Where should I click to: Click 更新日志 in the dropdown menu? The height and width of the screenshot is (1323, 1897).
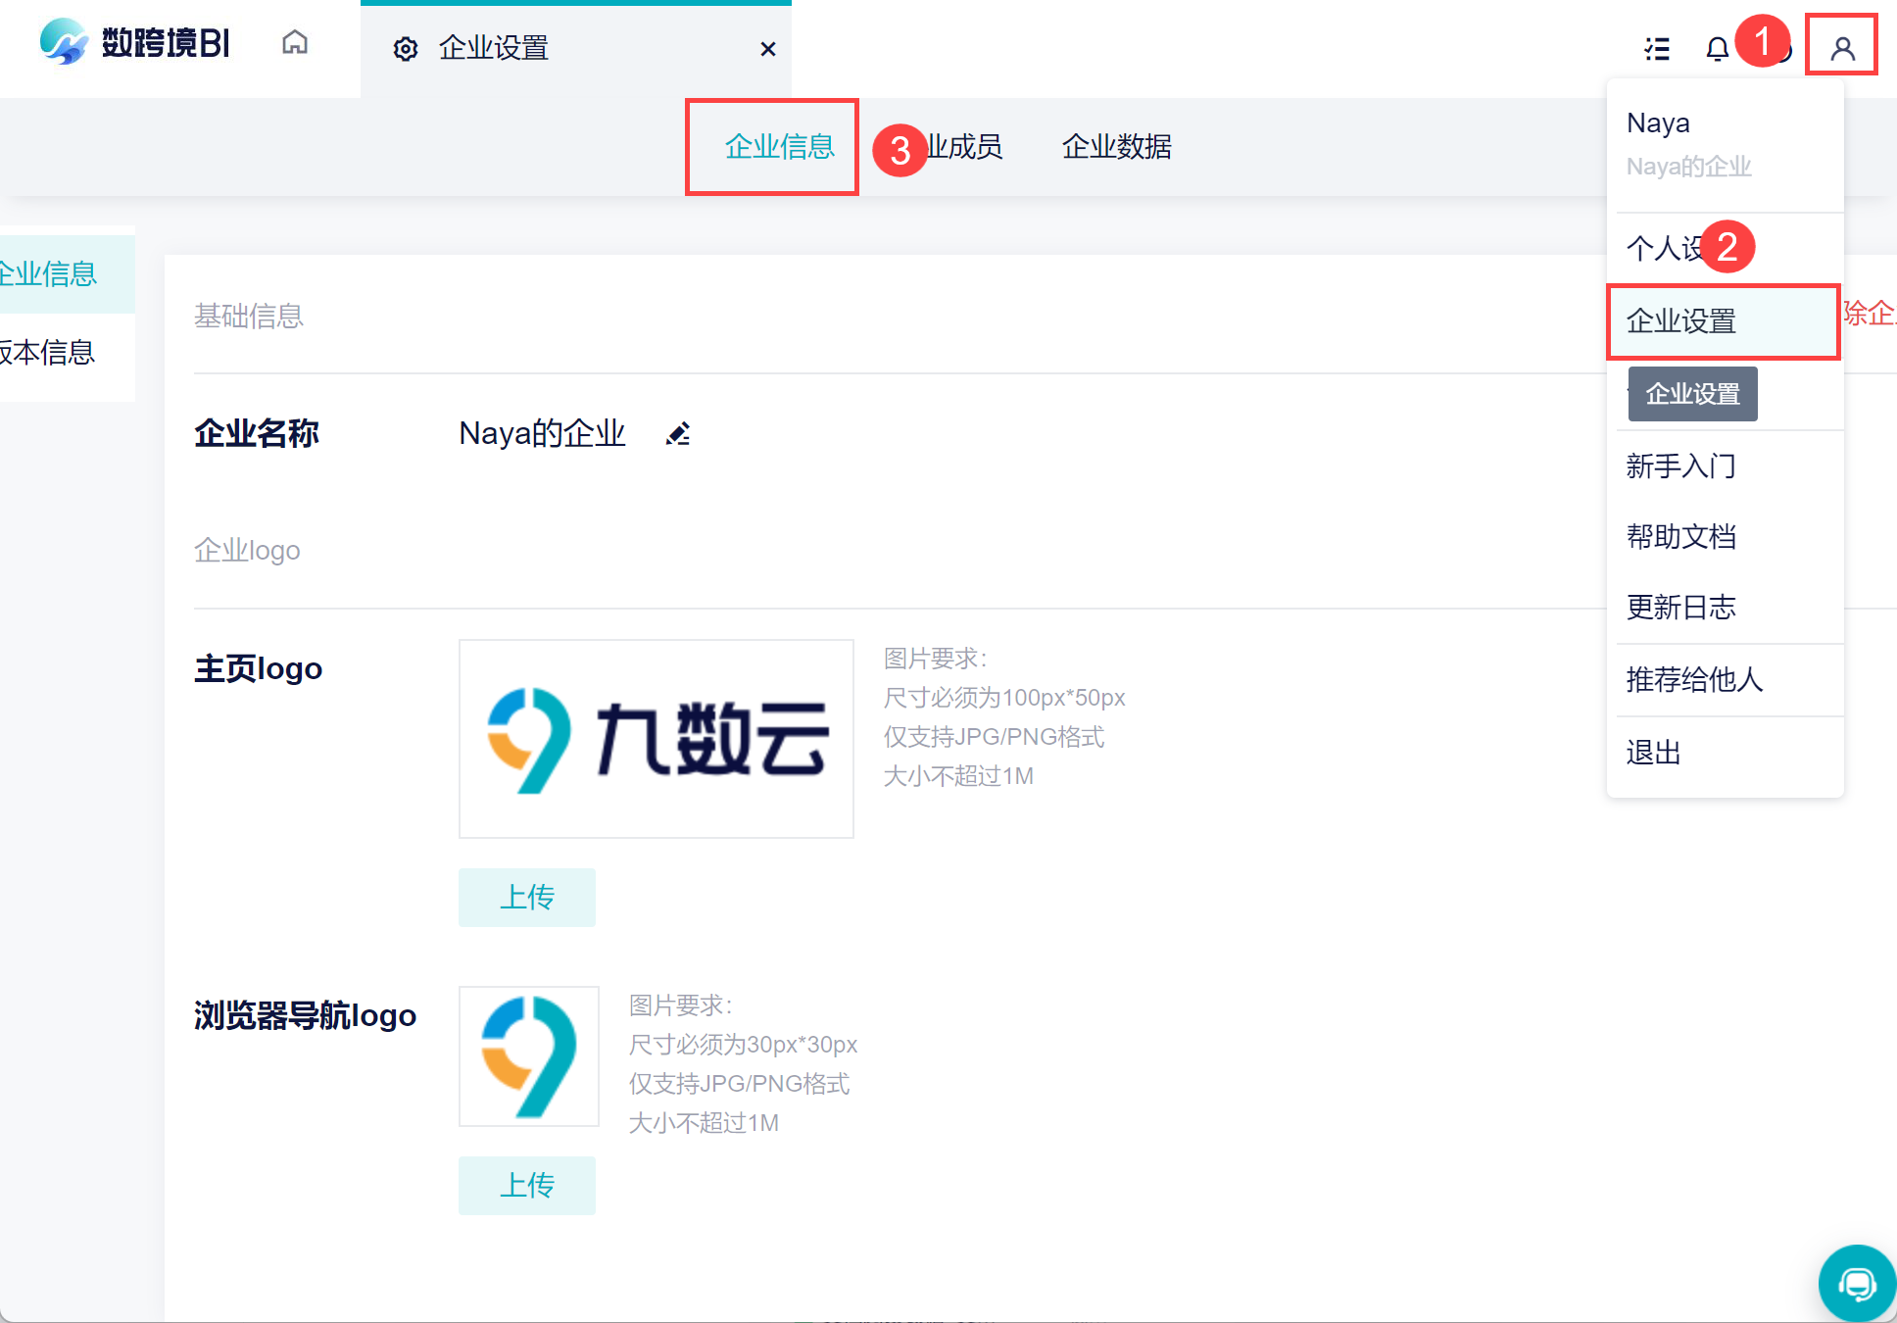coord(1681,608)
